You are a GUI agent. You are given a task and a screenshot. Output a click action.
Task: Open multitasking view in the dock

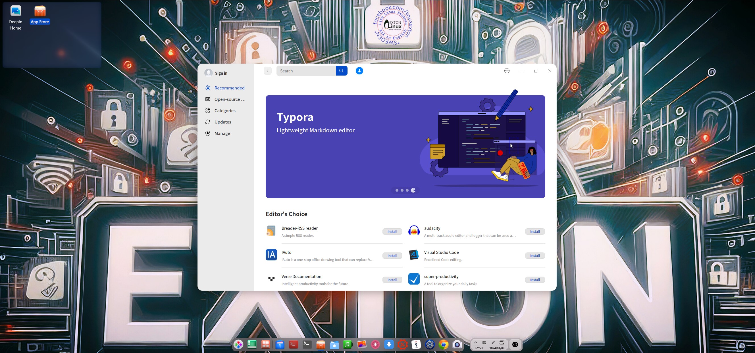265,344
